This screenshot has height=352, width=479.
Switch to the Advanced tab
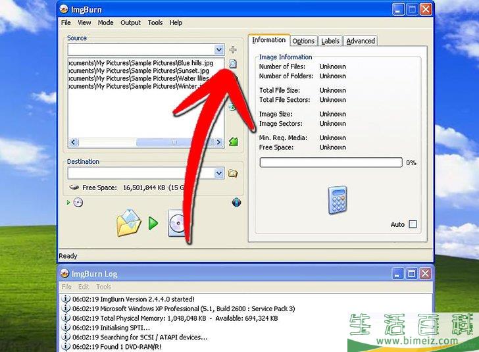tap(361, 41)
